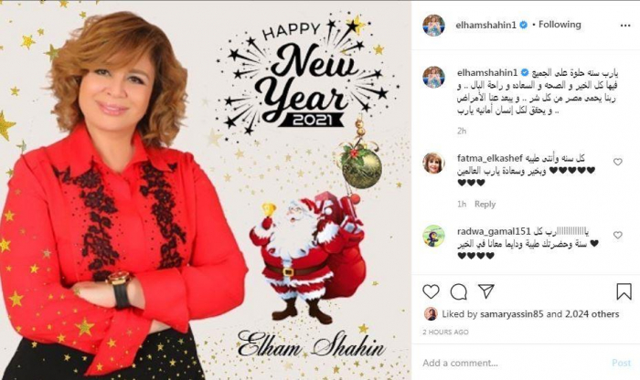This screenshot has width=640, height=380.
Task: Open samaryassin85 liker profile link
Action: click(512, 314)
